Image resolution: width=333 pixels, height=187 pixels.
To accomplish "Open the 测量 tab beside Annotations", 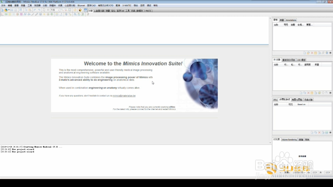I will pyautogui.click(x=281, y=20).
